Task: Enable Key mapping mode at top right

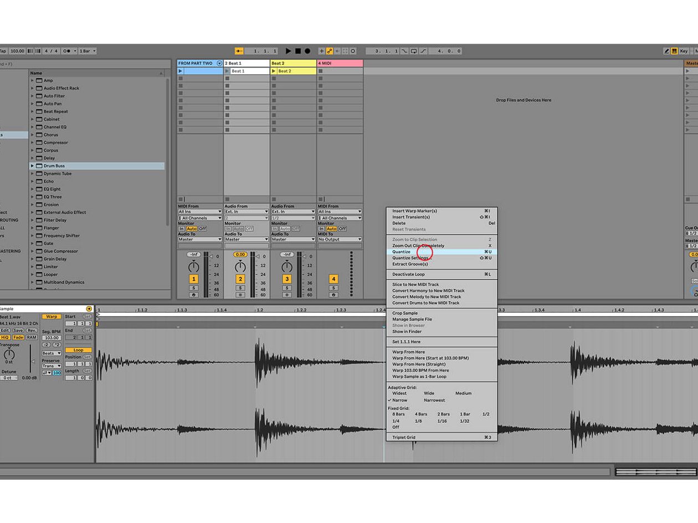Action: click(683, 51)
